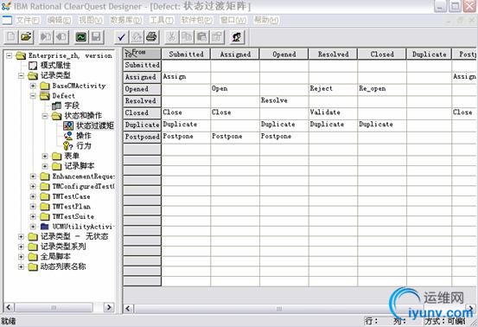Collapse the 记录类型 folder

click(x=21, y=75)
